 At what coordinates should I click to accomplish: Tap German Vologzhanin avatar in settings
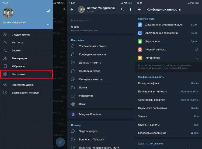[81, 9]
